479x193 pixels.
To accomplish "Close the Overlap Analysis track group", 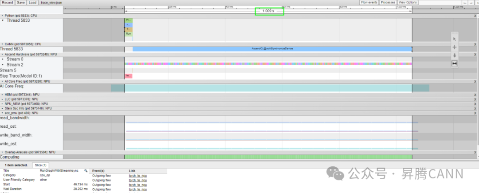I will pyautogui.click(x=475, y=152).
